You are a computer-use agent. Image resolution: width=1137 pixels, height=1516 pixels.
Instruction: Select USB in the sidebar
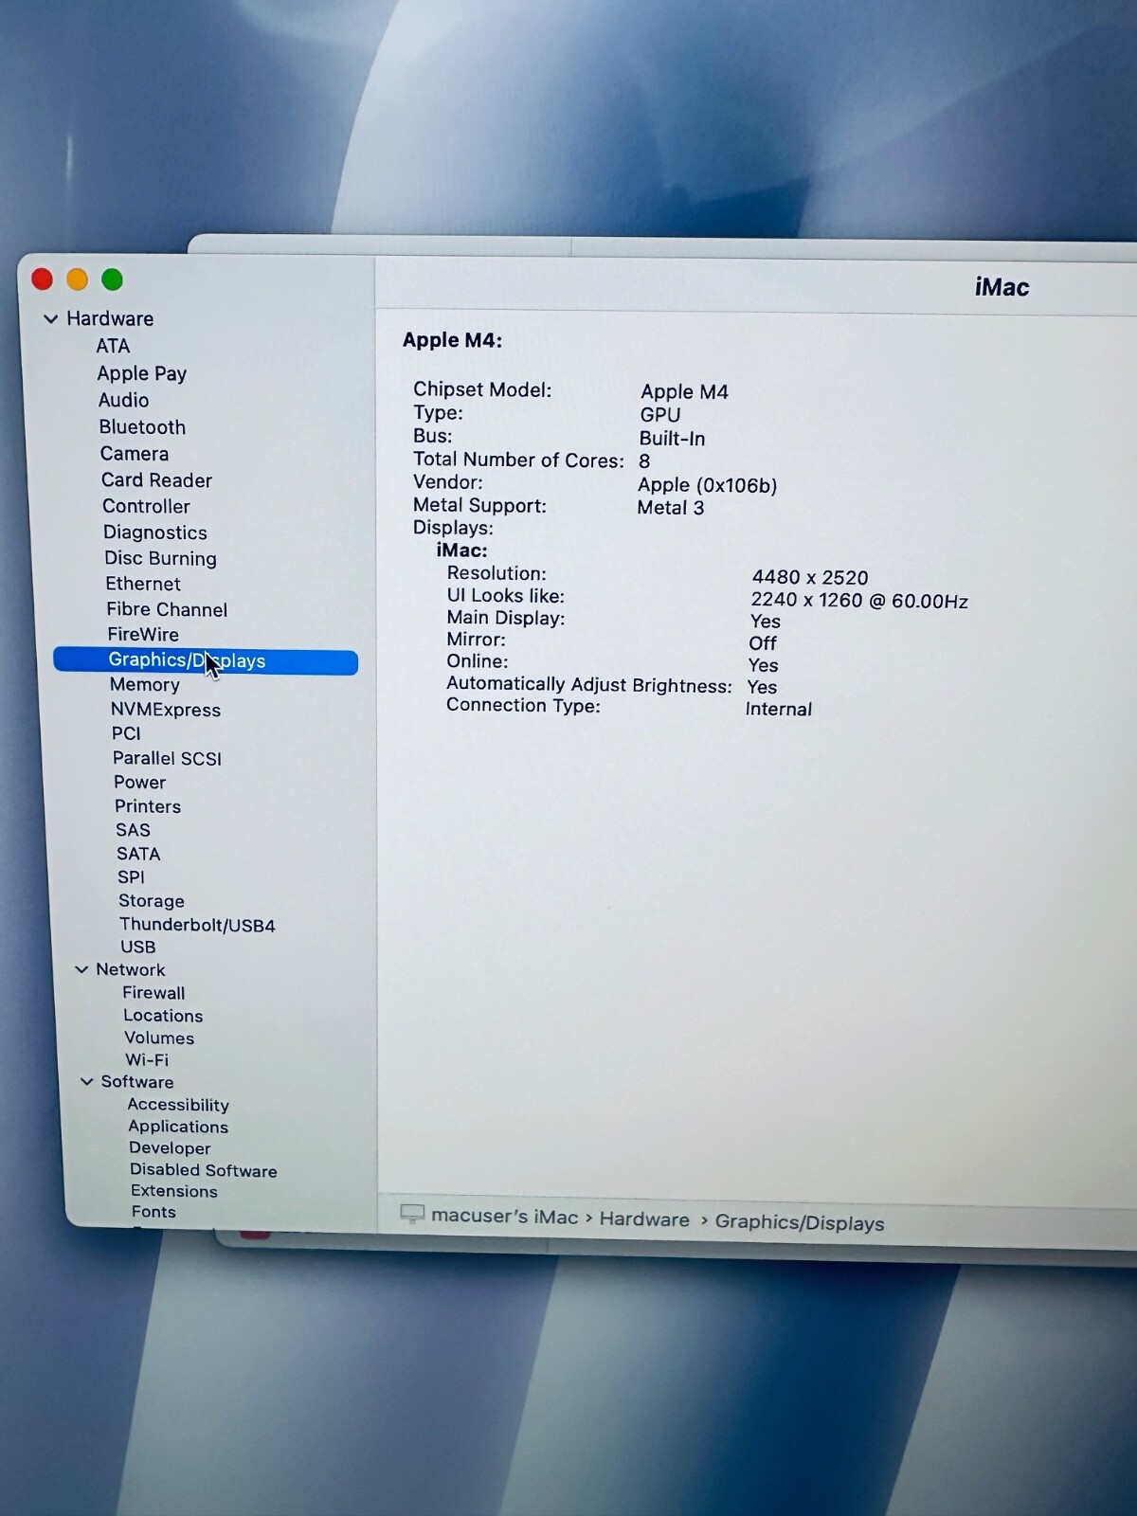click(x=138, y=947)
